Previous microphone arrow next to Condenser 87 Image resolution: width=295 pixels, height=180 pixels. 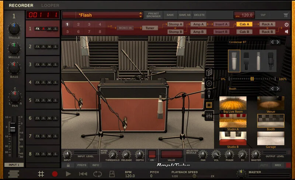pyautogui.click(x=272, y=42)
